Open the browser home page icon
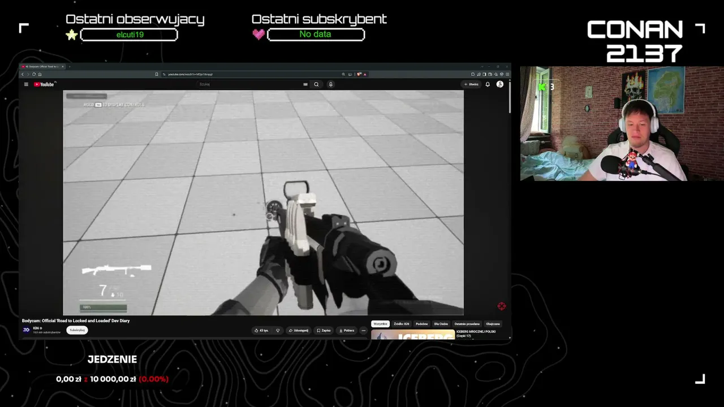724x407 pixels. (x=40, y=74)
